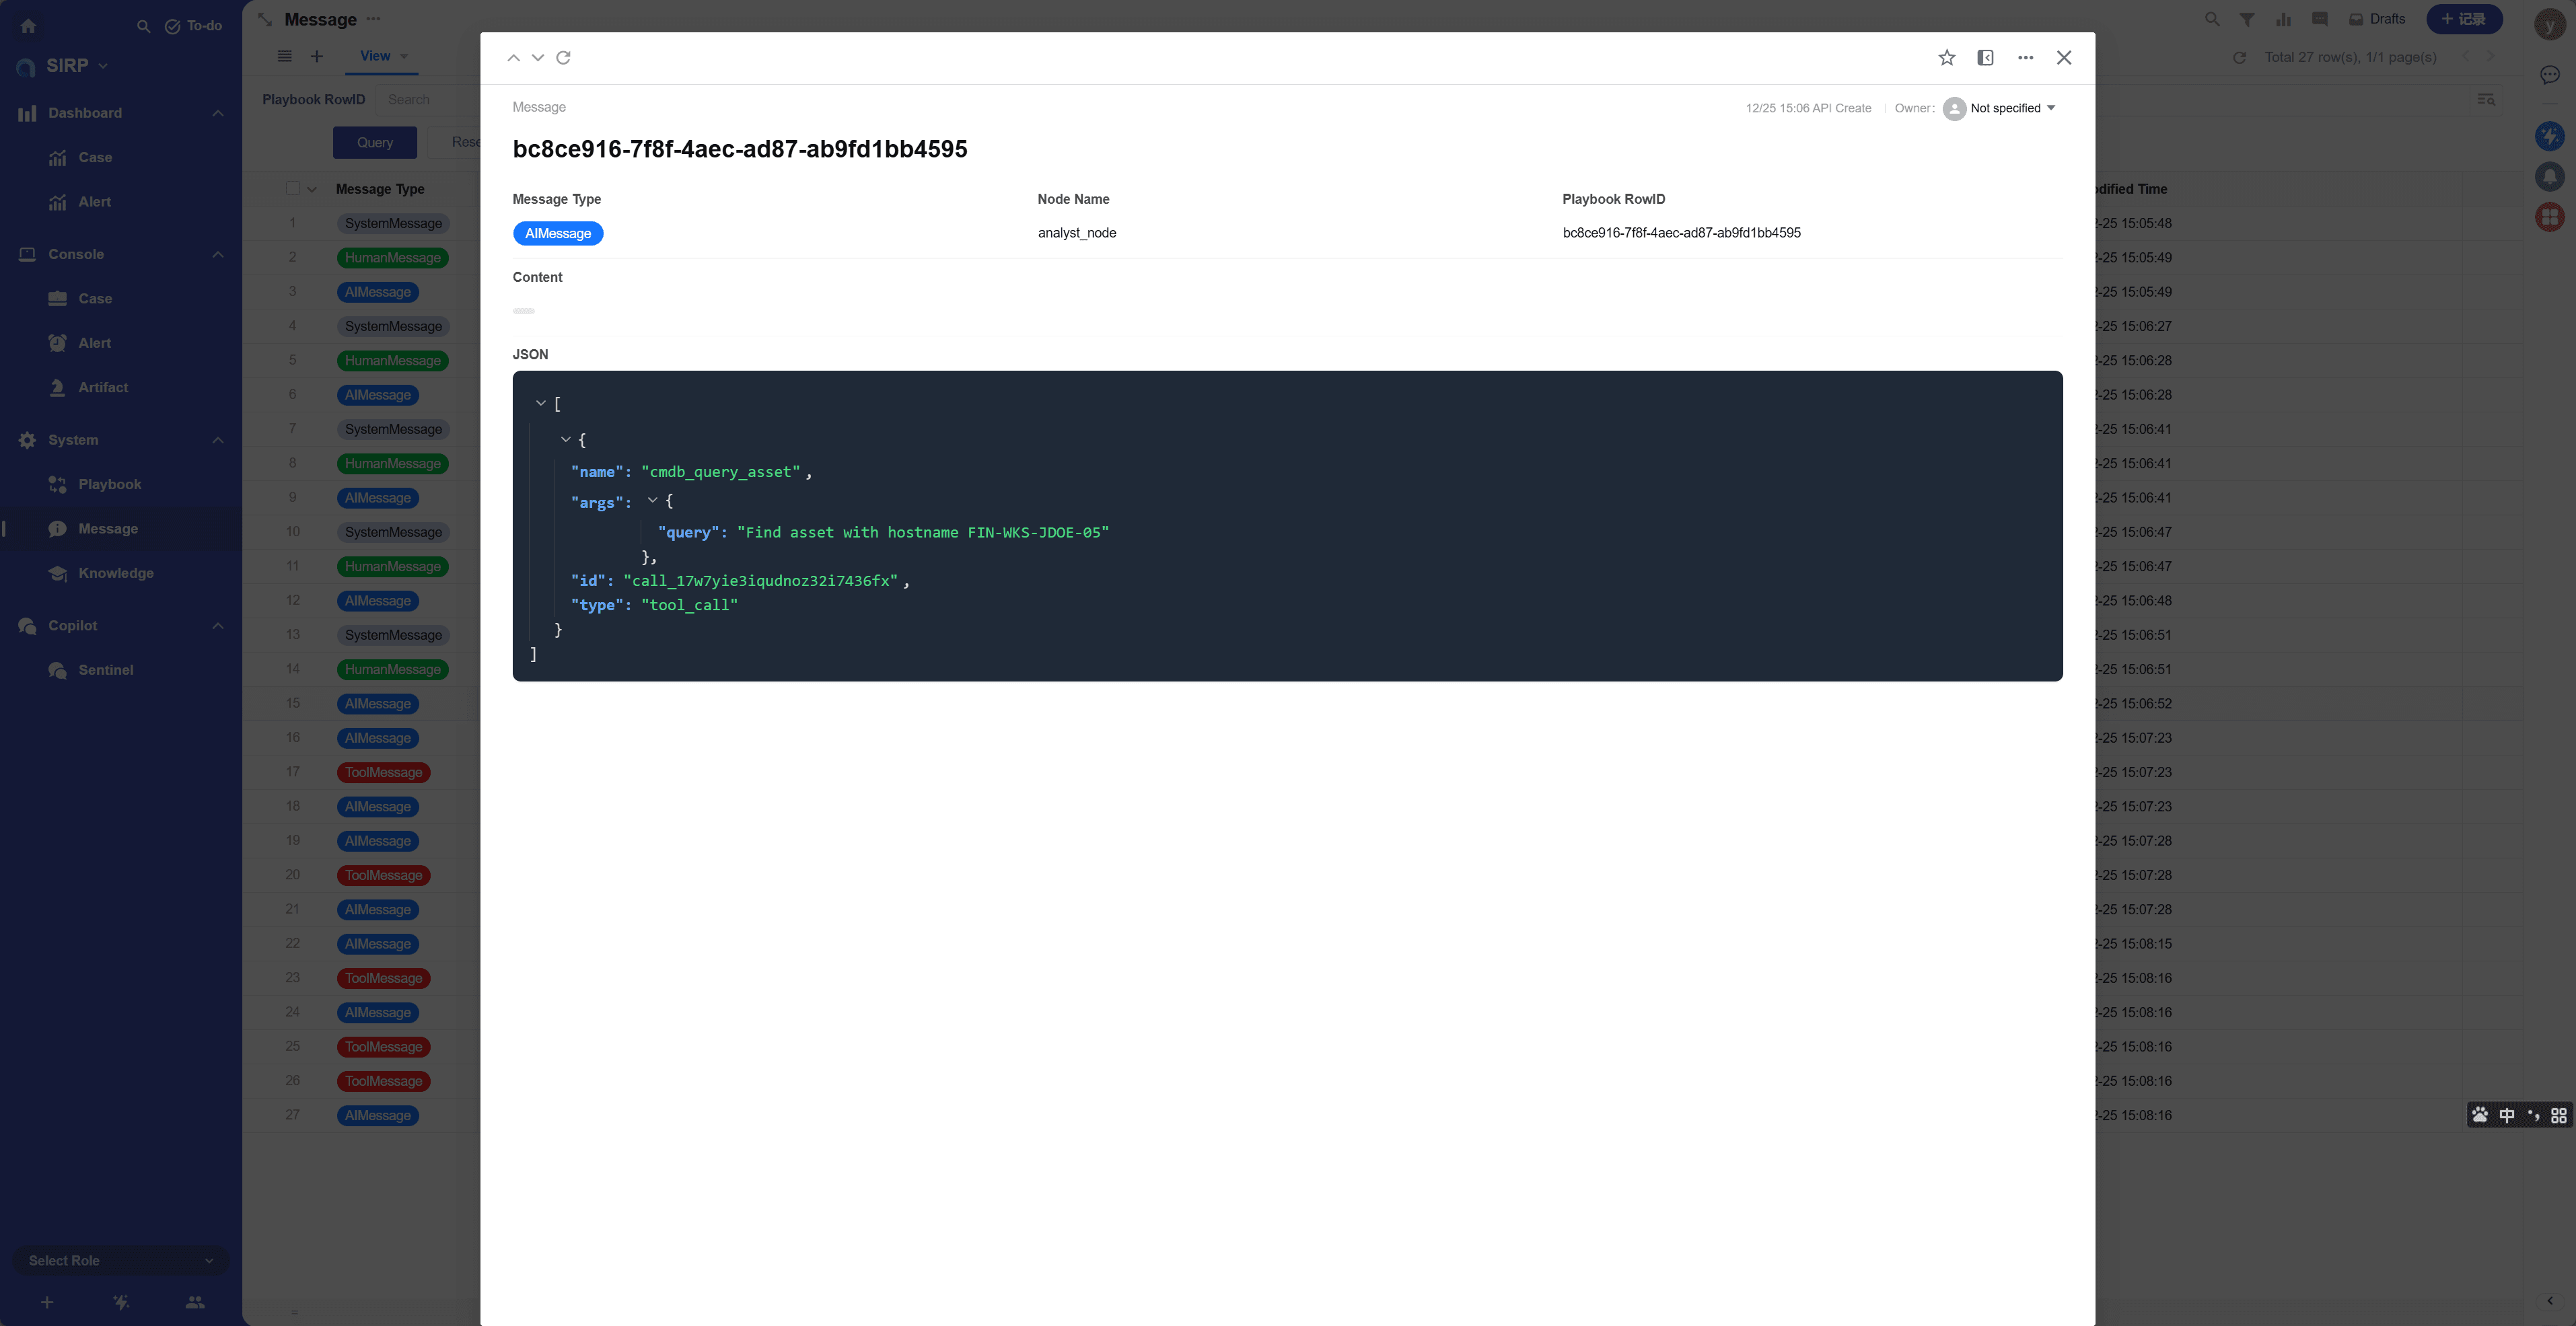Tick the select-all checkbox in table header
Image resolution: width=2576 pixels, height=1326 pixels.
293,189
